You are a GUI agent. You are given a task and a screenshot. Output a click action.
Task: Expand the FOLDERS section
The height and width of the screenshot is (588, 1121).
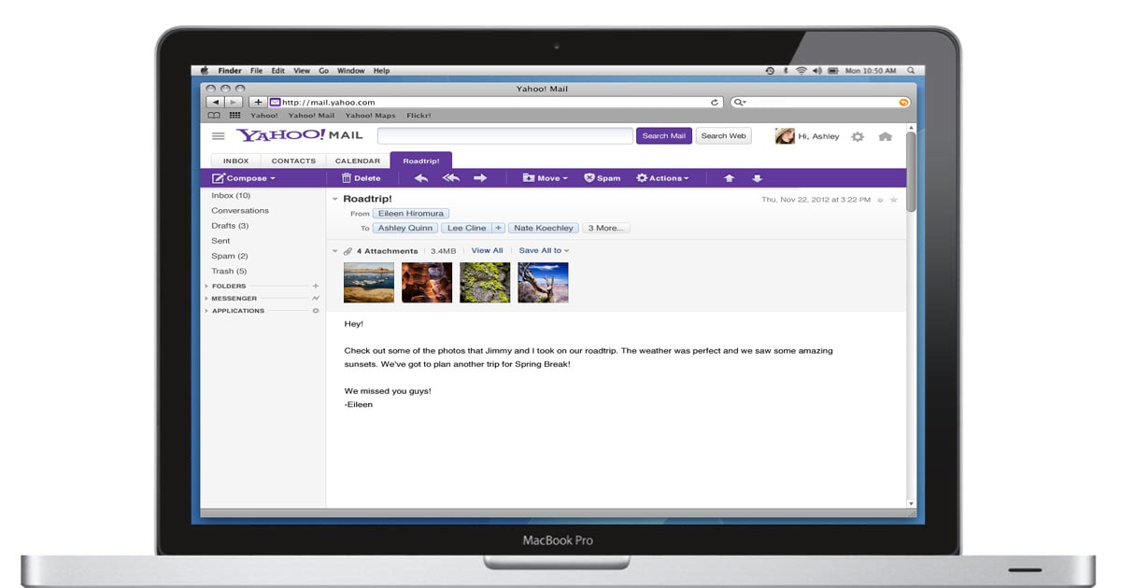[206, 286]
